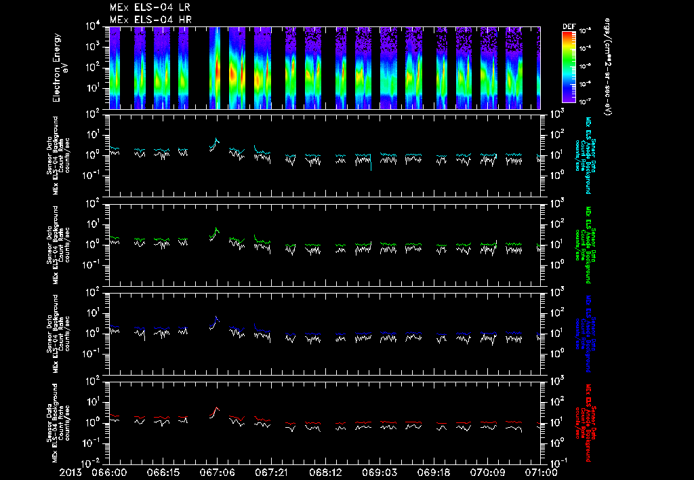Select the 'Electron Energy eV' axis label
This screenshot has width=694, height=480.
click(x=60, y=68)
